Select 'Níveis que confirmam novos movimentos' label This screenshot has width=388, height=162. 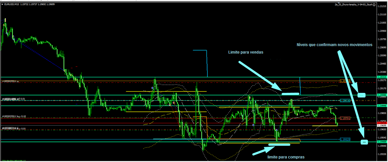(x=334, y=45)
